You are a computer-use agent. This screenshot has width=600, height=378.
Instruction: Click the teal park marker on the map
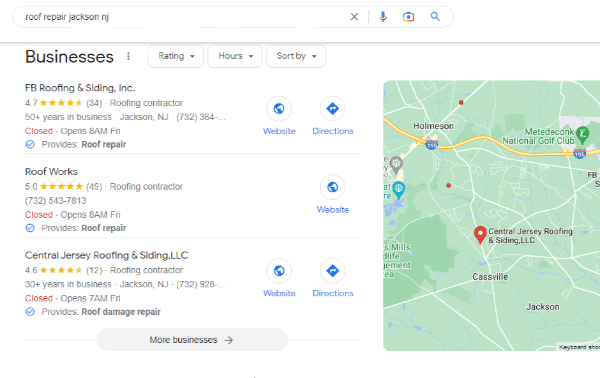[x=399, y=190]
